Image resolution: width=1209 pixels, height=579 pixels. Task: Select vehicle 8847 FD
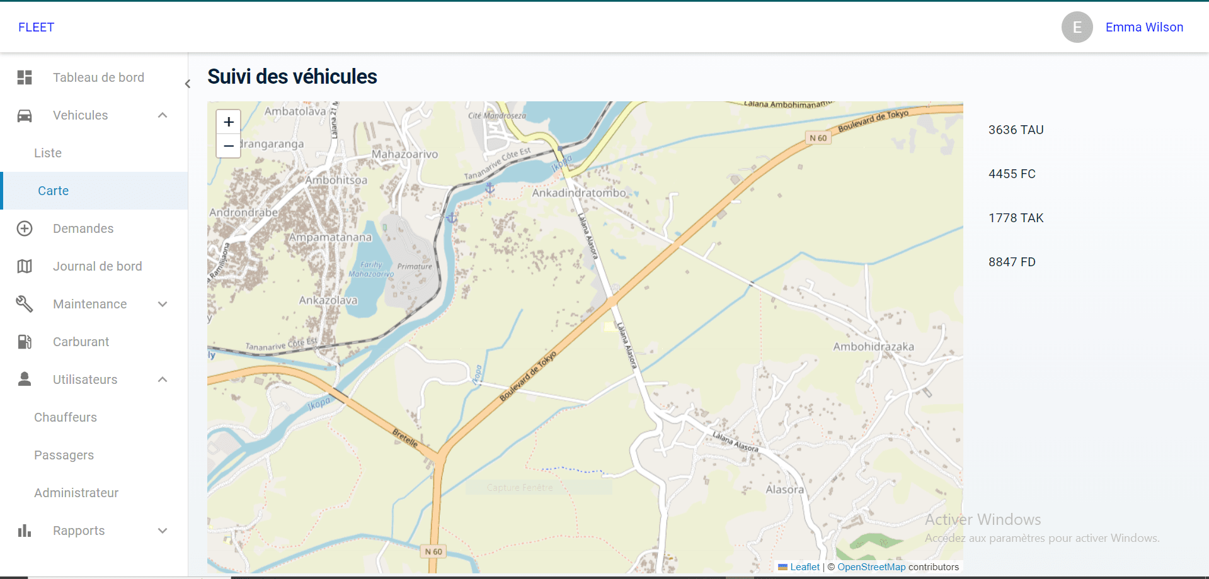click(x=1012, y=262)
